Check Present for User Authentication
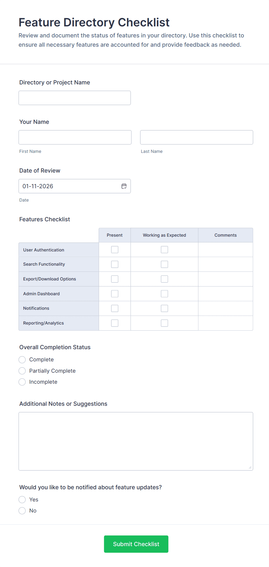The image size is (269, 567). click(x=115, y=250)
